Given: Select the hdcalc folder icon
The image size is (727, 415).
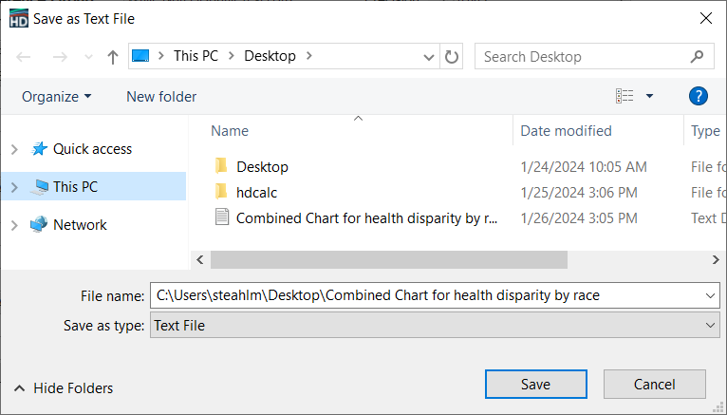Looking at the screenshot, I should tap(221, 192).
